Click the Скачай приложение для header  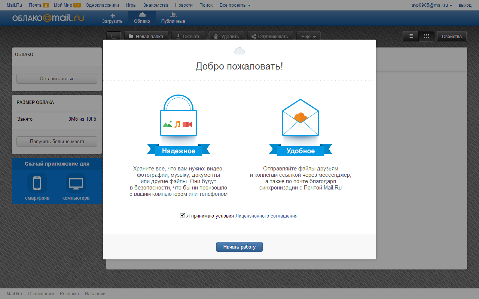[x=57, y=164]
